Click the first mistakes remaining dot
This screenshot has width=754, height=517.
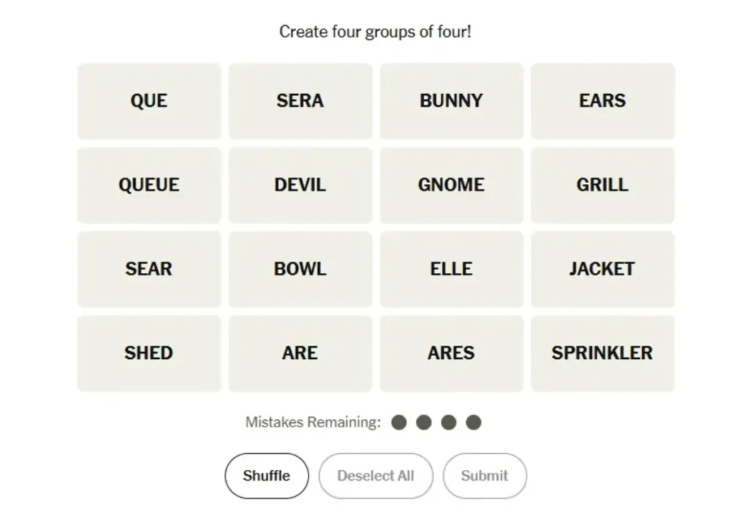point(399,422)
